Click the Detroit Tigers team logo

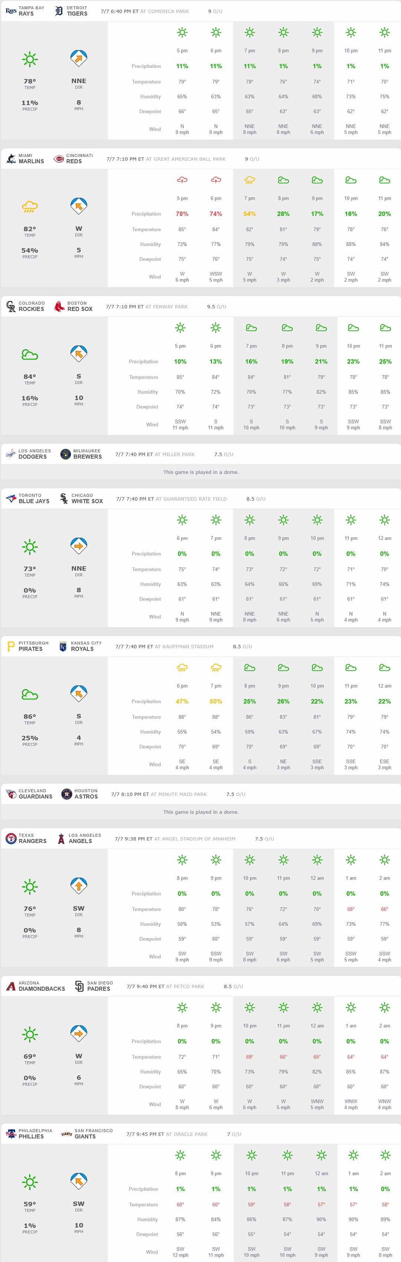(59, 11)
